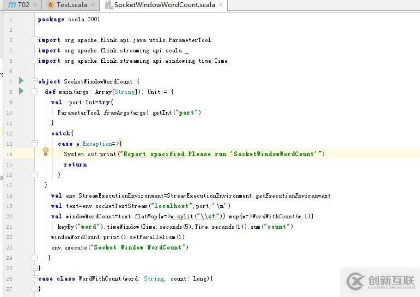Select the SocketWindowWordCount.scala tab

coord(165,5)
